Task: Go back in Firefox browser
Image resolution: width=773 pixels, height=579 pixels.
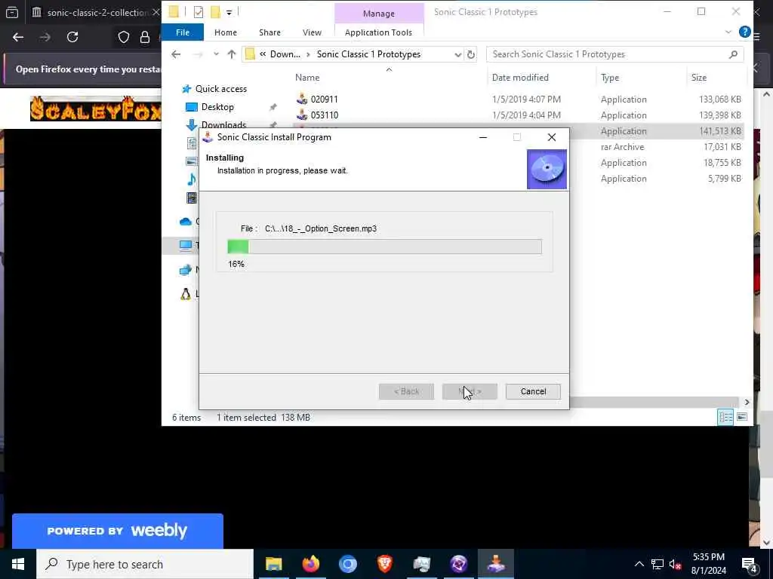Action: pyautogui.click(x=18, y=37)
